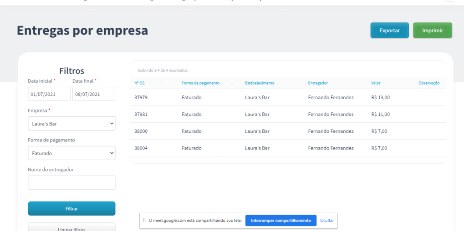Image resolution: width=464 pixels, height=231 pixels.
Task: Select the Observação column header
Action: 428,83
